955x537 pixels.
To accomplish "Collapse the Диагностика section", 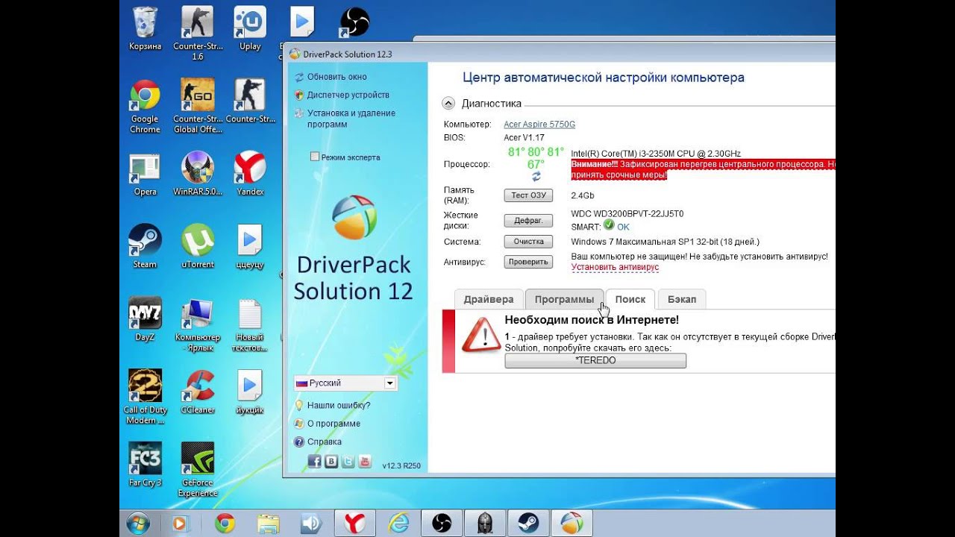I will (448, 104).
